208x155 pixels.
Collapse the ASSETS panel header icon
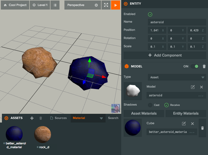(x=6, y=118)
